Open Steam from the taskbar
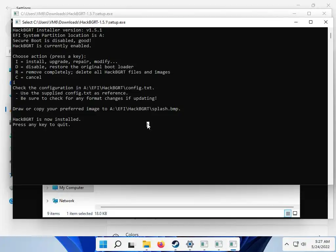Viewport: 336px width, 252px height. pyautogui.click(x=176, y=244)
